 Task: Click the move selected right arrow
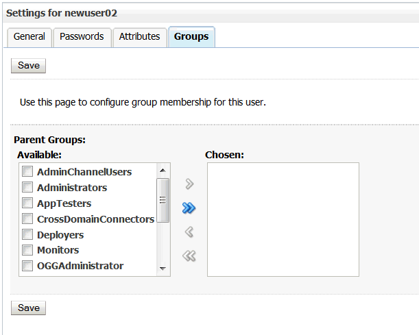tap(189, 184)
